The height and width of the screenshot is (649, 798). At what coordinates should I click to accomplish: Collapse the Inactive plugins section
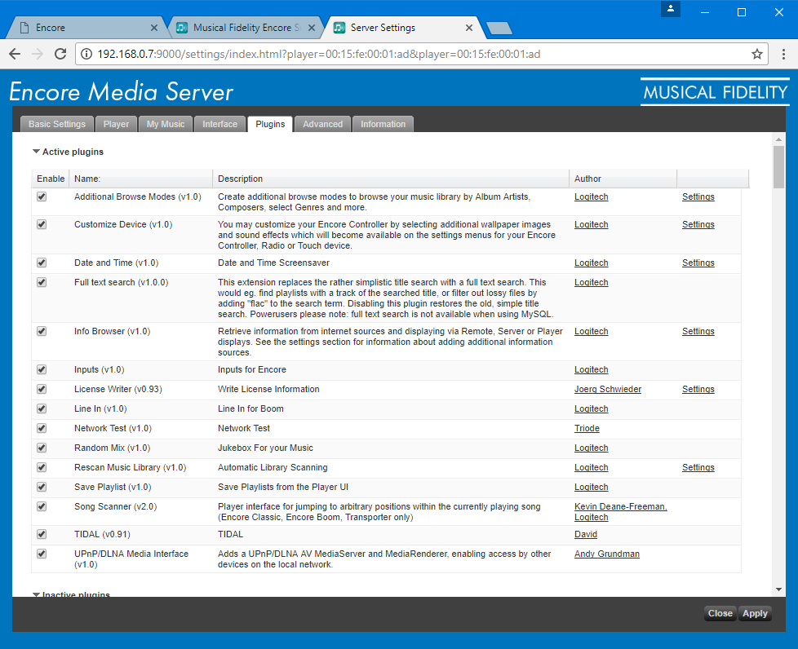pyautogui.click(x=36, y=594)
